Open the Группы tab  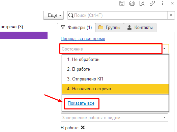(x=110, y=28)
